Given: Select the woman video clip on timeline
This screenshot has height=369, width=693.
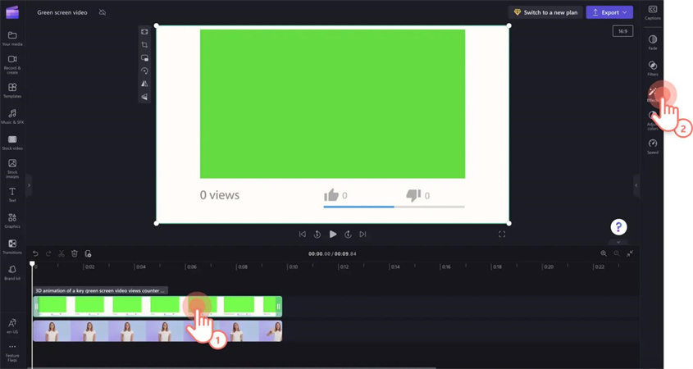Looking at the screenshot, I should pyautogui.click(x=157, y=331).
